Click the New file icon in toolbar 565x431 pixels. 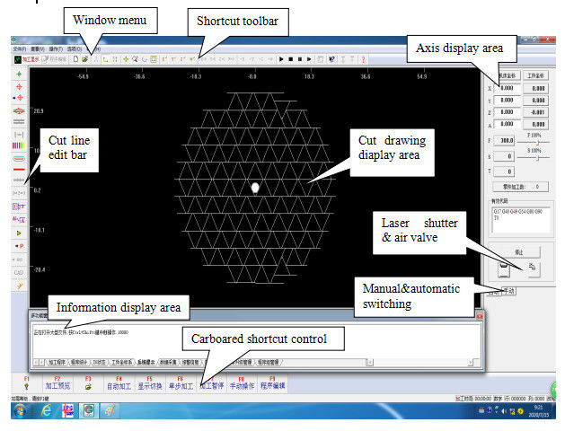[x=75, y=58]
